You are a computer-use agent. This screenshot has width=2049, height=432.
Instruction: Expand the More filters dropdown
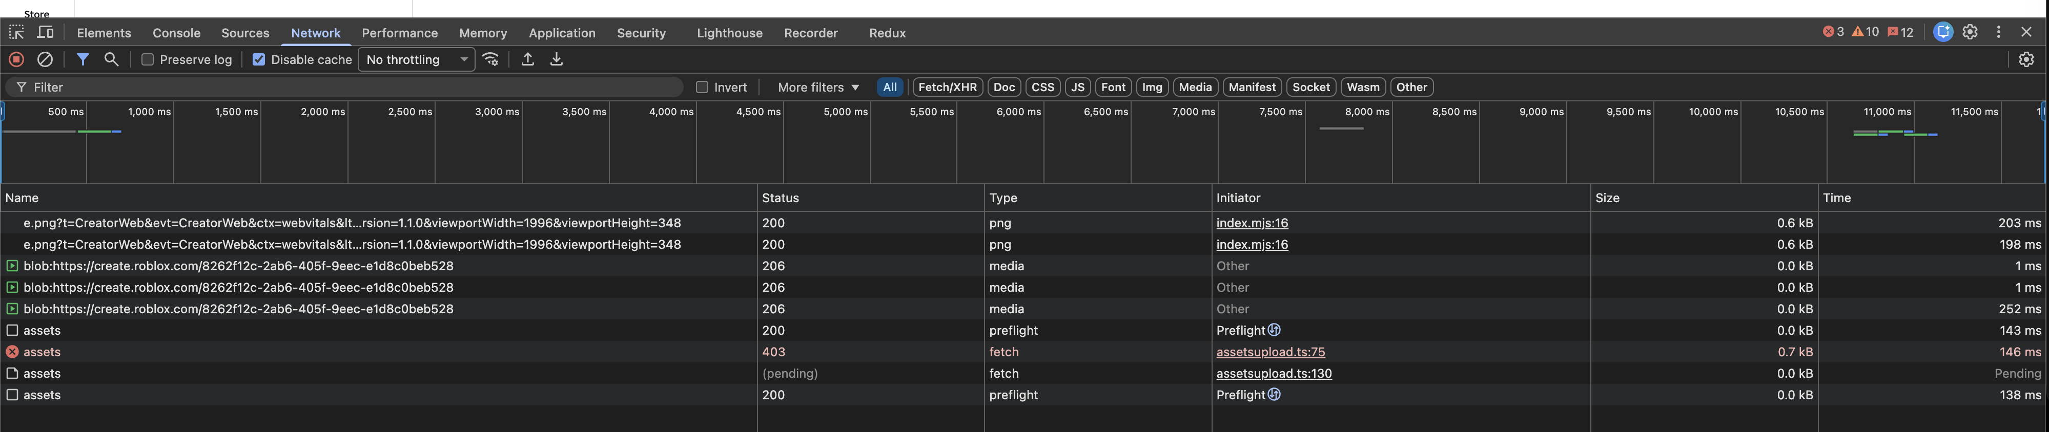(818, 88)
